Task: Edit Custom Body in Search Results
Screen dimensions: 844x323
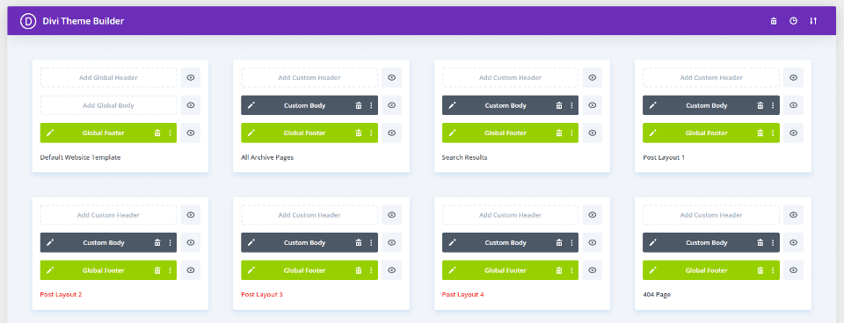Action: (452, 105)
